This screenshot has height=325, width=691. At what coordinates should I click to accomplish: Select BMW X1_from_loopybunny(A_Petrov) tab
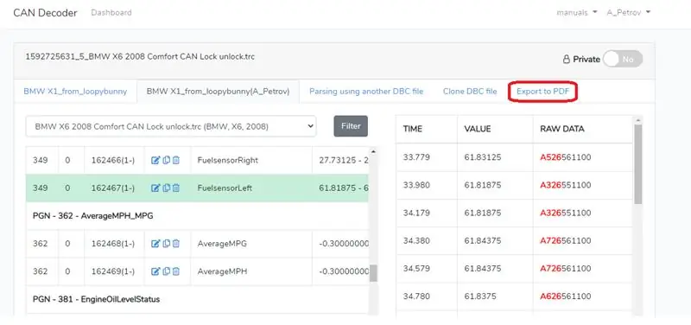coord(219,92)
